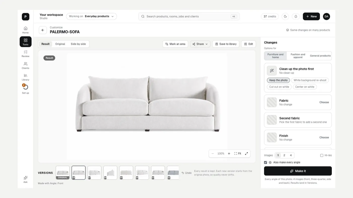Zoom out with the minus icon

click(213, 153)
